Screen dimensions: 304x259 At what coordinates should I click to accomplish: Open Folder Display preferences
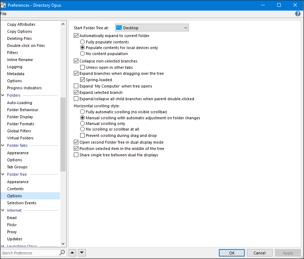point(20,117)
